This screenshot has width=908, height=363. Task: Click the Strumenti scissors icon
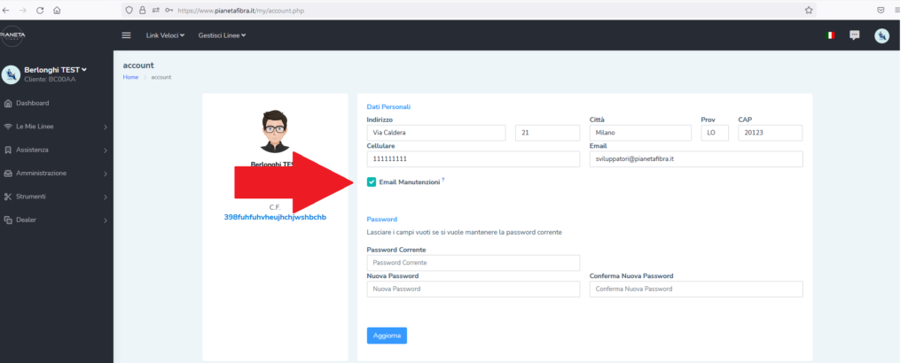pyautogui.click(x=8, y=197)
